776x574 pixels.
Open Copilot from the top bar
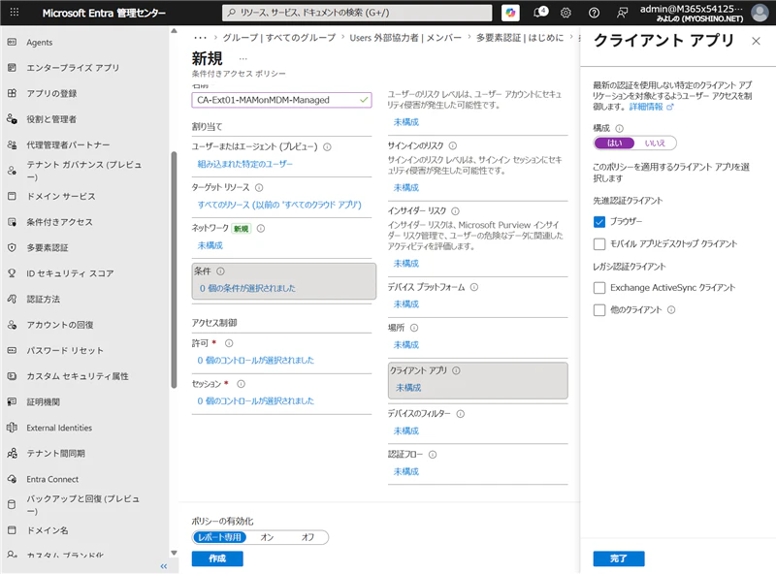[x=510, y=13]
